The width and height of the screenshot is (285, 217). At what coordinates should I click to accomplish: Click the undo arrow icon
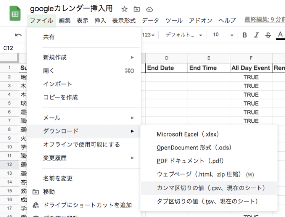[18, 35]
